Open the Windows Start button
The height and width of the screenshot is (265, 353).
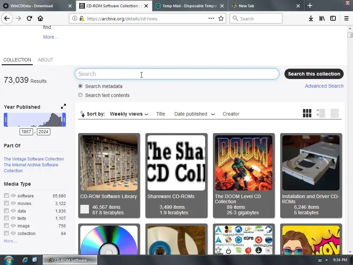[8, 260]
